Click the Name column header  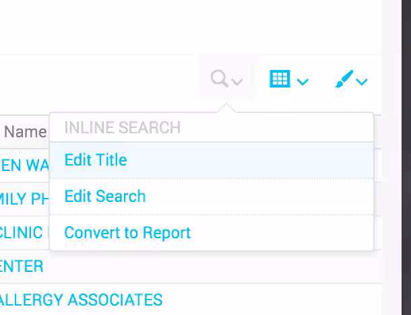(24, 131)
